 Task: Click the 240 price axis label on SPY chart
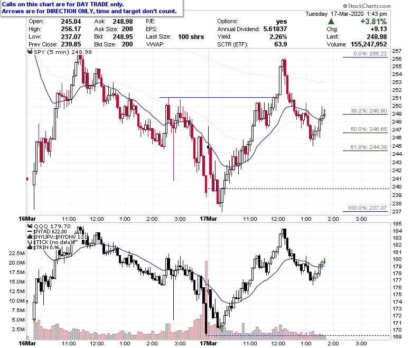[397, 187]
